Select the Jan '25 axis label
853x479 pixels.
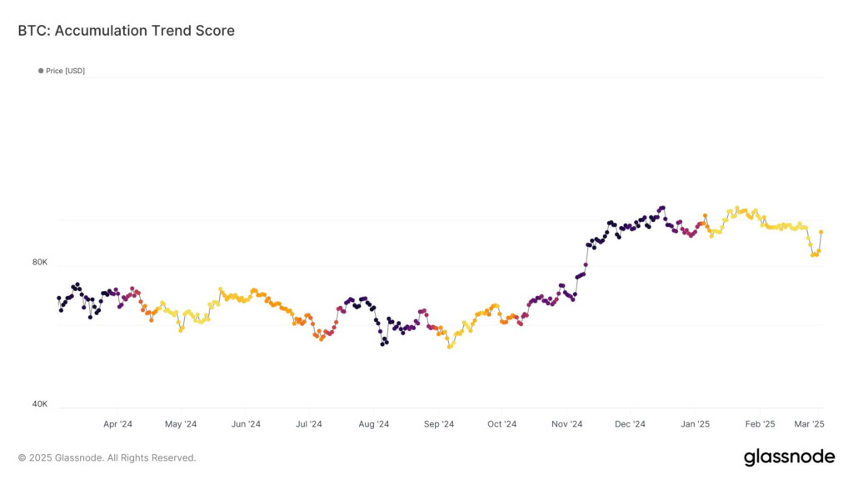click(695, 424)
